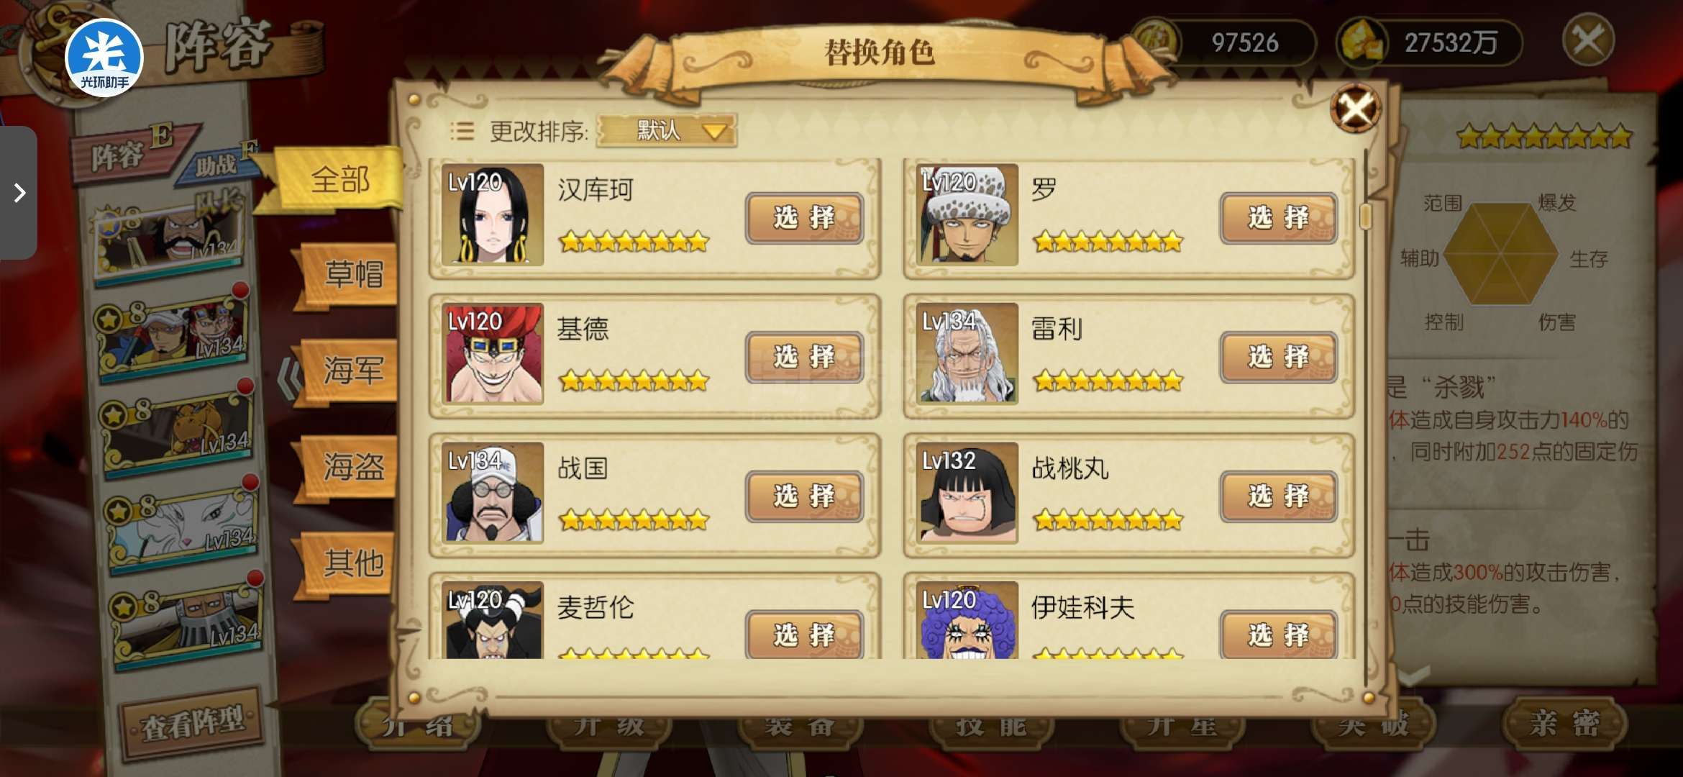This screenshot has width=1683, height=777.
Task: Click the 汉库珂 character portrait
Action: click(493, 215)
